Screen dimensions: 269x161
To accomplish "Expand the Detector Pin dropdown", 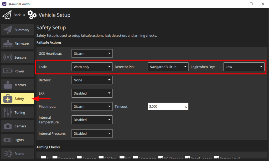I will tap(168, 67).
